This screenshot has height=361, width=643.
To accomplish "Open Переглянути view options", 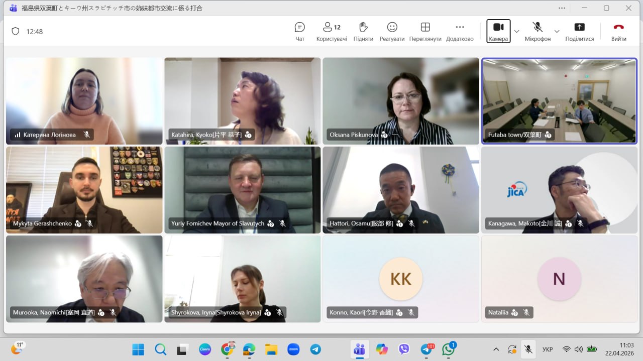I will 425,31.
